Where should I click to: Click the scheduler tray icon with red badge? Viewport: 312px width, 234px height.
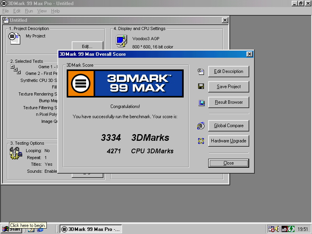(x=271, y=229)
